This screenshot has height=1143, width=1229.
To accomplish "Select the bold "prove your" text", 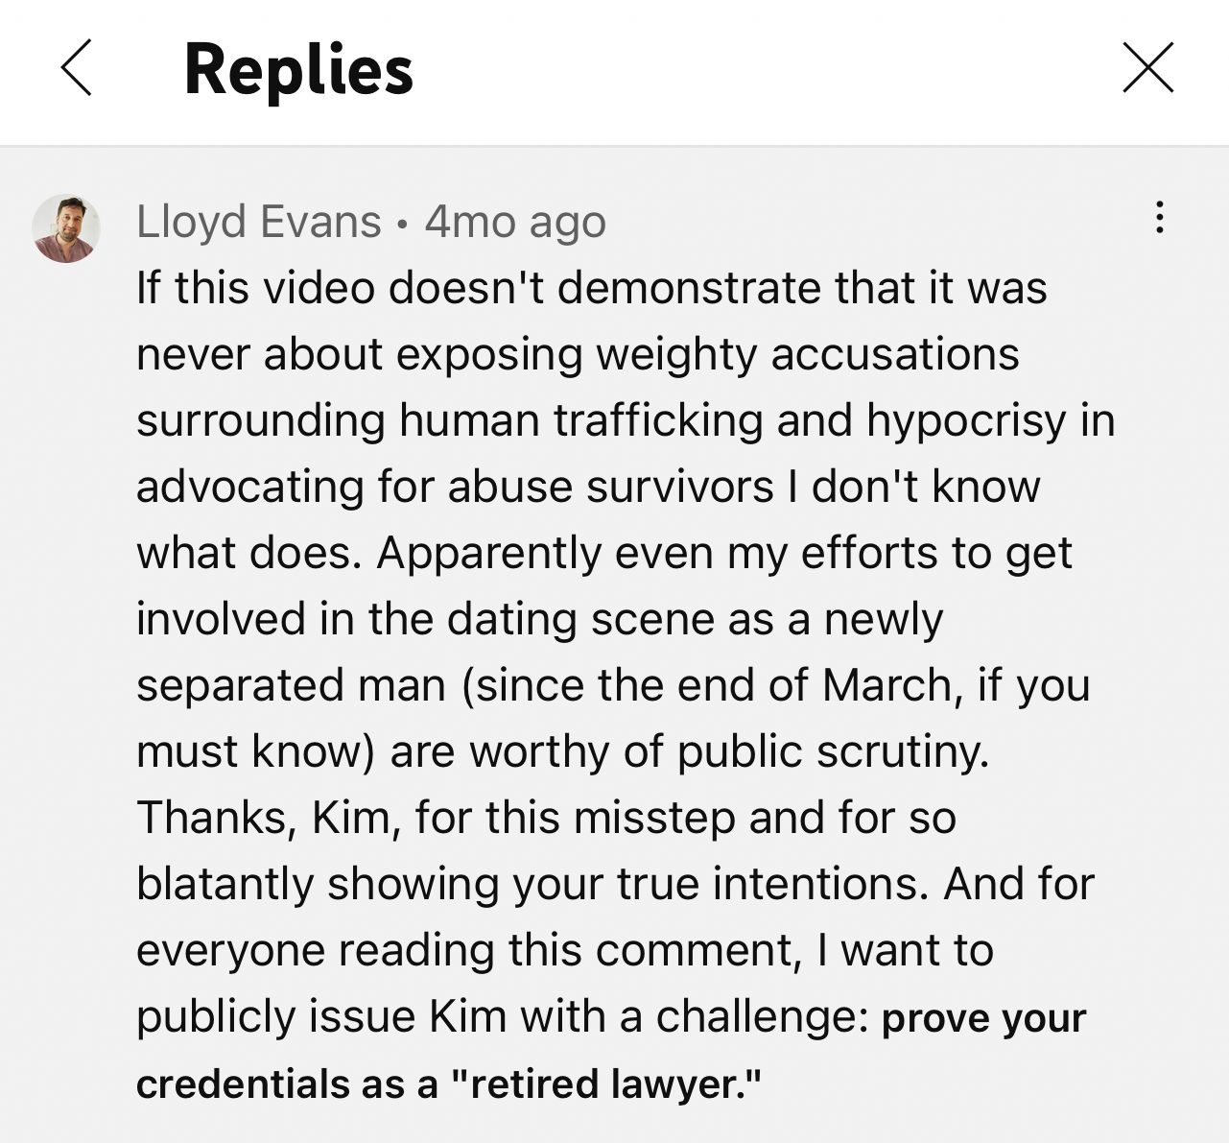I will 984,1018.
